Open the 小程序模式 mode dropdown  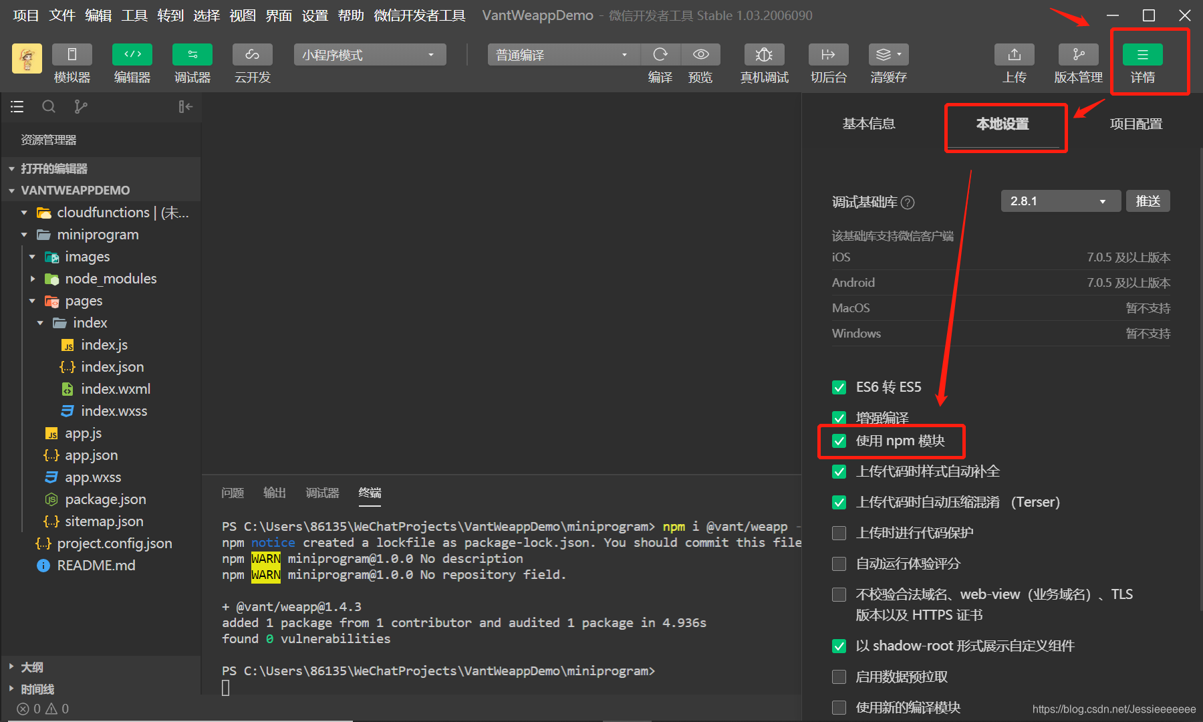click(x=370, y=55)
